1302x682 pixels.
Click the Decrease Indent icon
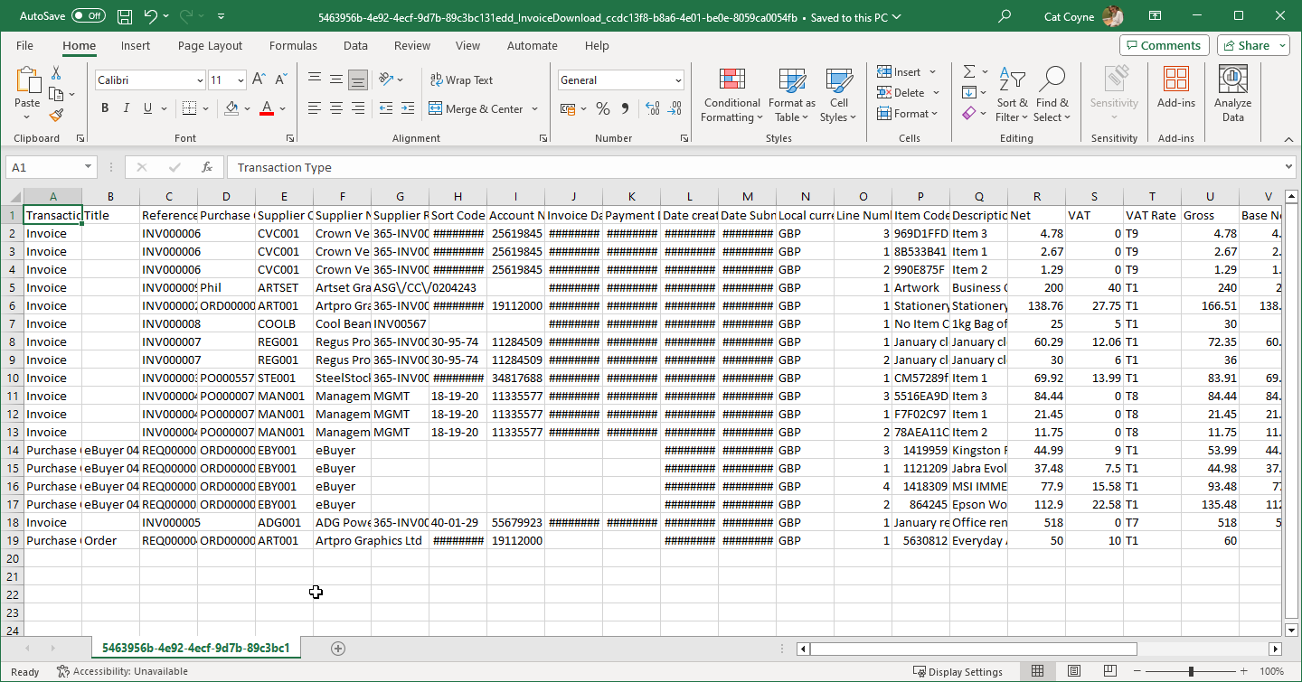pyautogui.click(x=386, y=108)
